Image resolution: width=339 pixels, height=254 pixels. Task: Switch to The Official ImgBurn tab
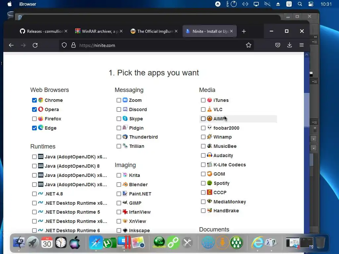coord(154,31)
